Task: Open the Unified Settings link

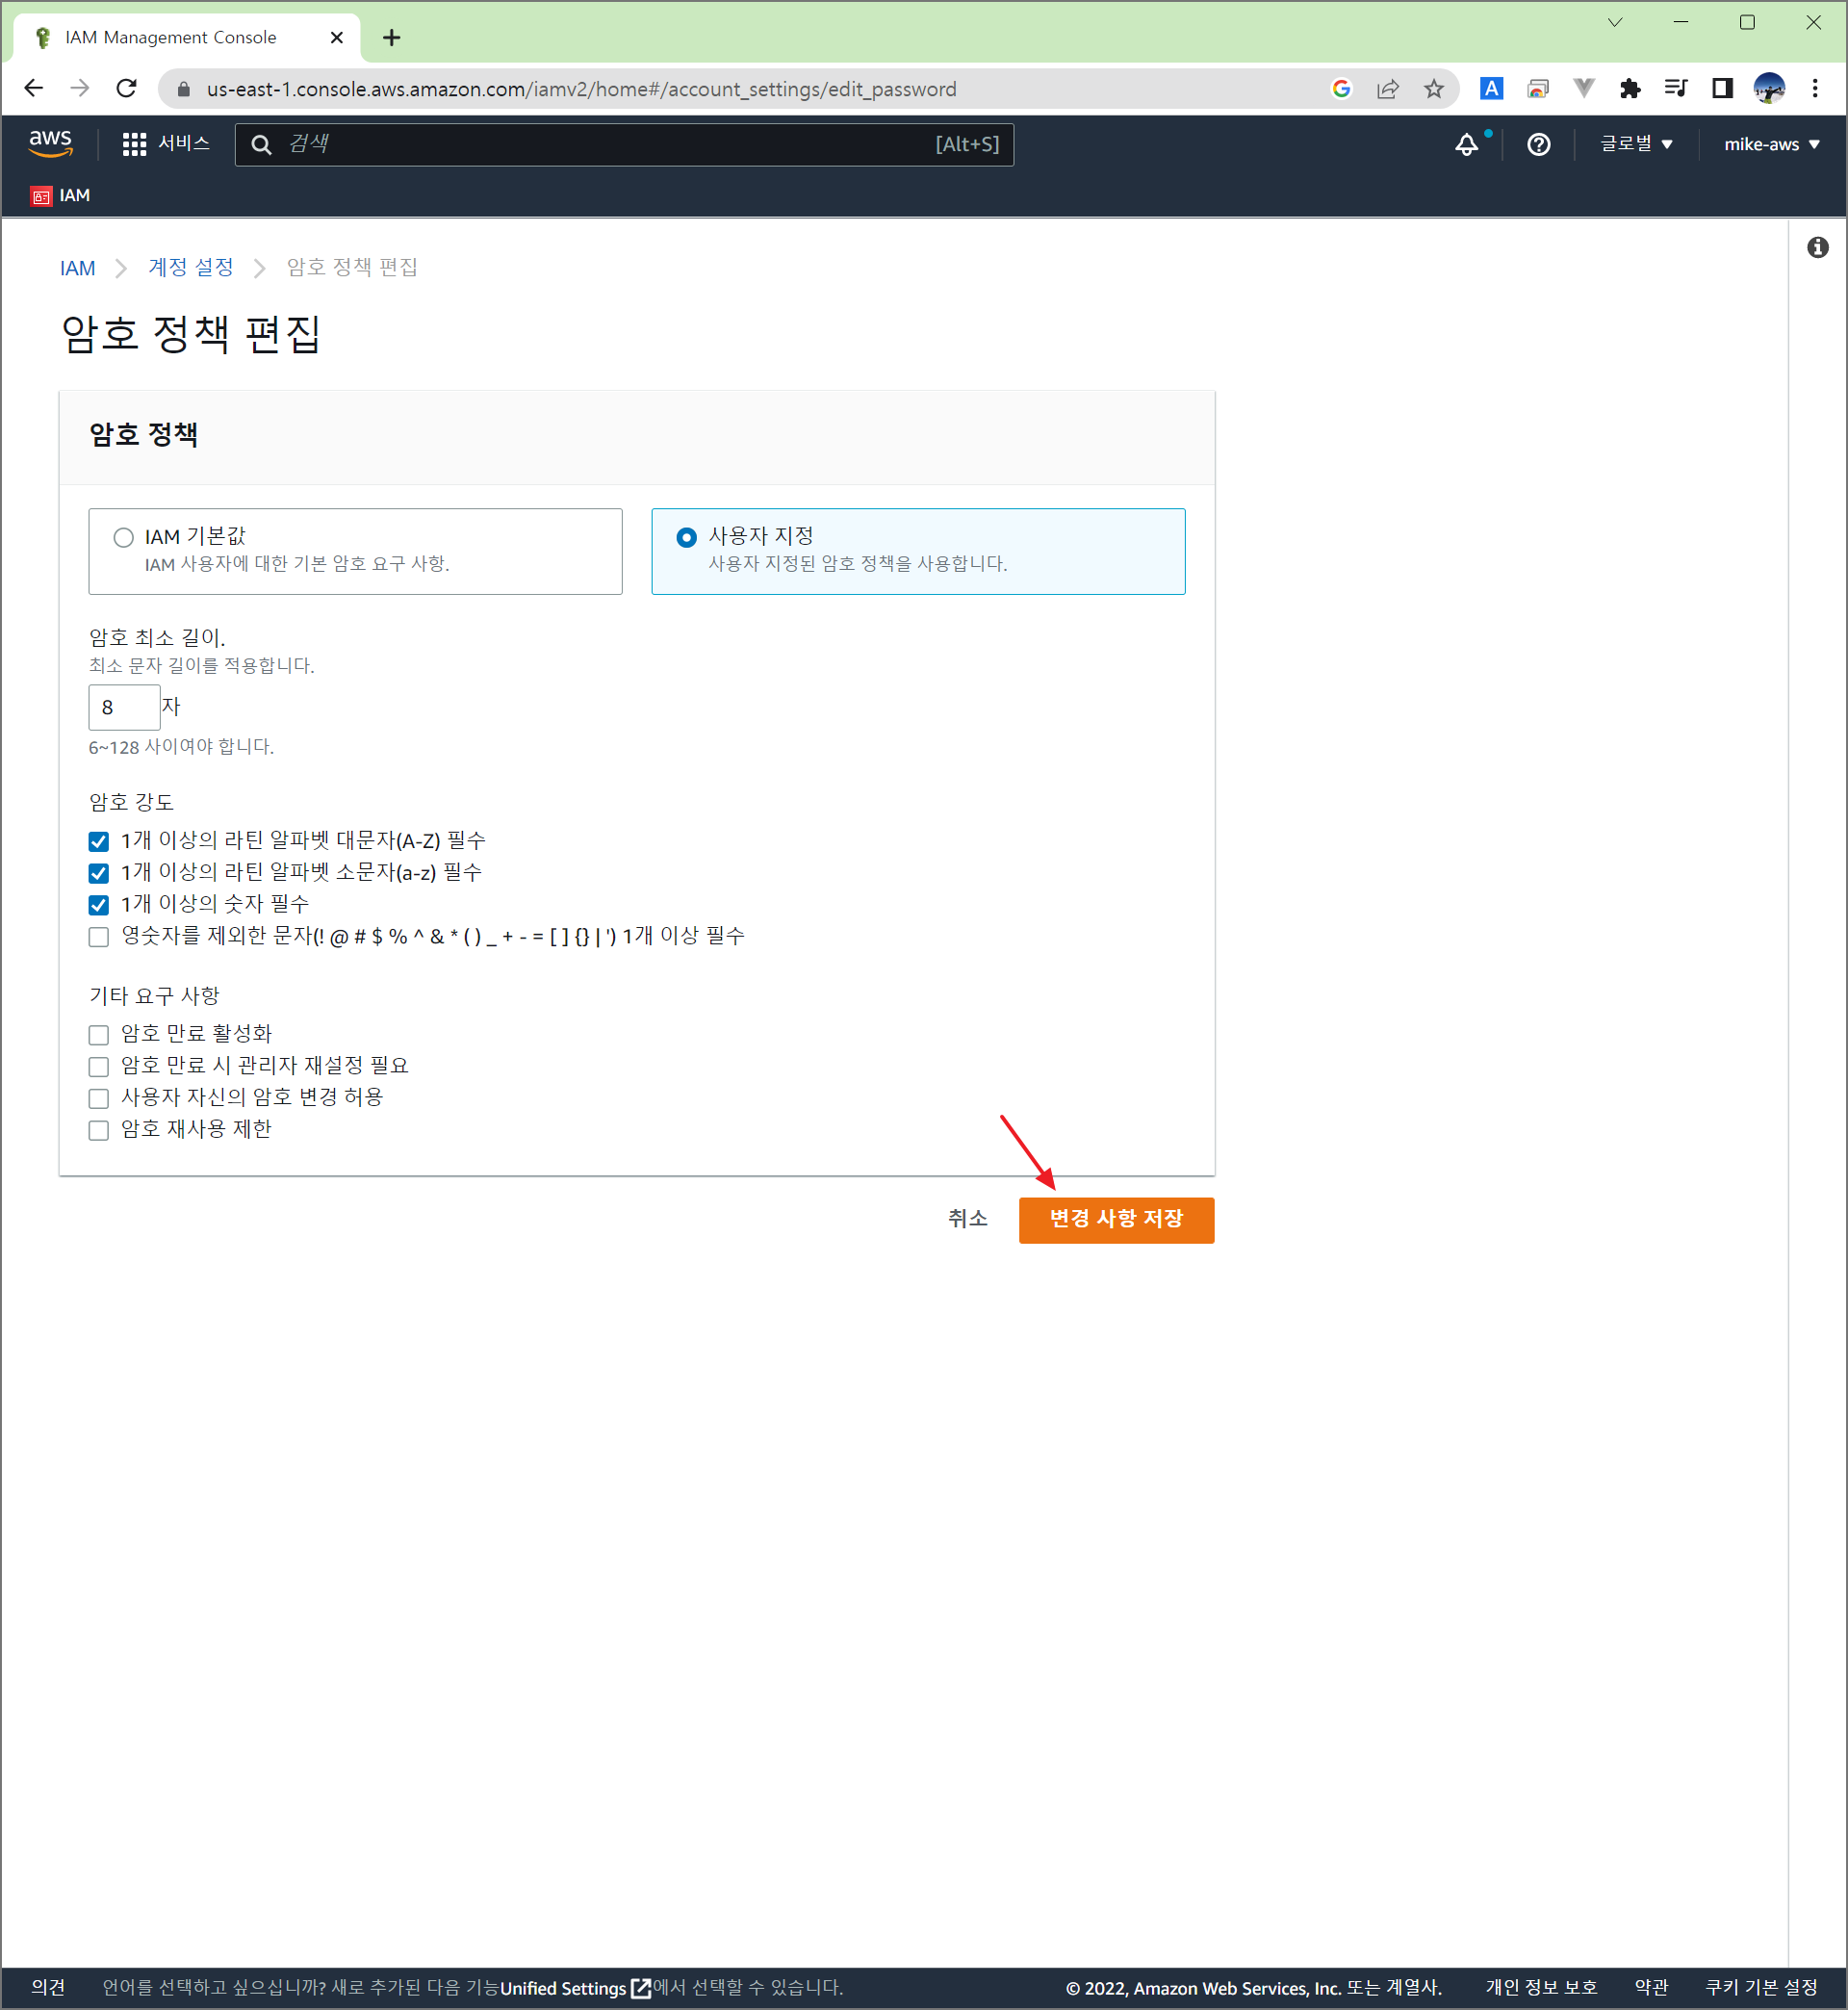Action: 575,1988
